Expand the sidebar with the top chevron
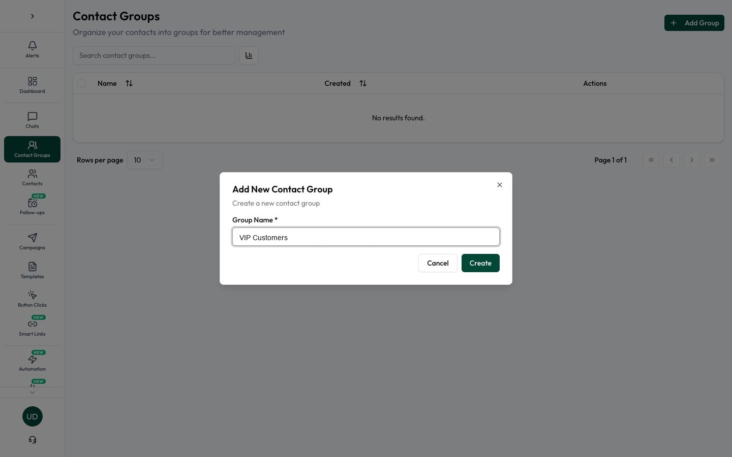This screenshot has height=457, width=732. click(32, 16)
